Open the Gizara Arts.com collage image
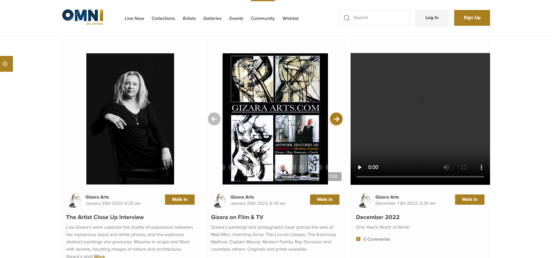Image resolution: width=552 pixels, height=258 pixels. 275,119
